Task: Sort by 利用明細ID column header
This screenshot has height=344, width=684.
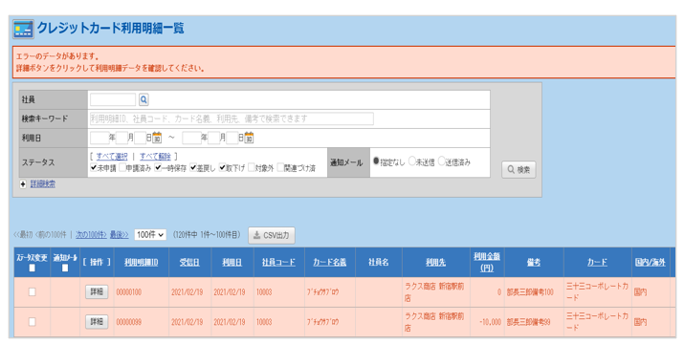Action: pyautogui.click(x=141, y=263)
